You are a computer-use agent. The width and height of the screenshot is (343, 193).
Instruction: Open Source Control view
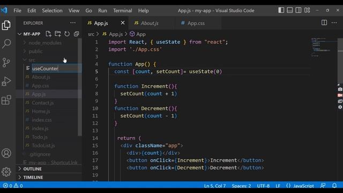(x=6, y=62)
